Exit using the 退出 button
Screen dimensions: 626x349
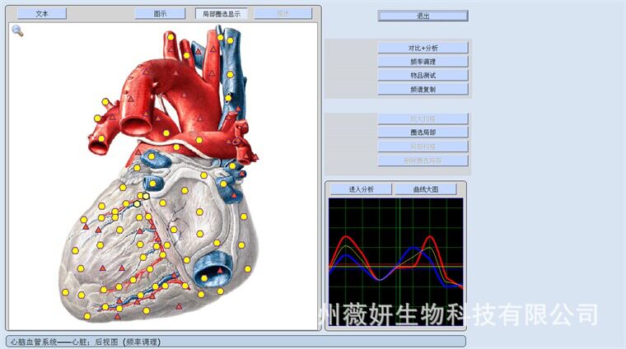[x=423, y=16]
